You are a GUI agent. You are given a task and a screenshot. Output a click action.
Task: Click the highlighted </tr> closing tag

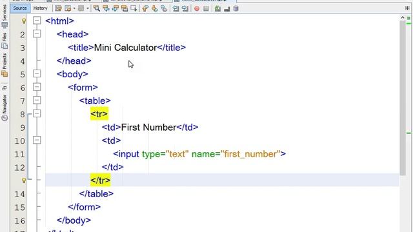(101, 180)
